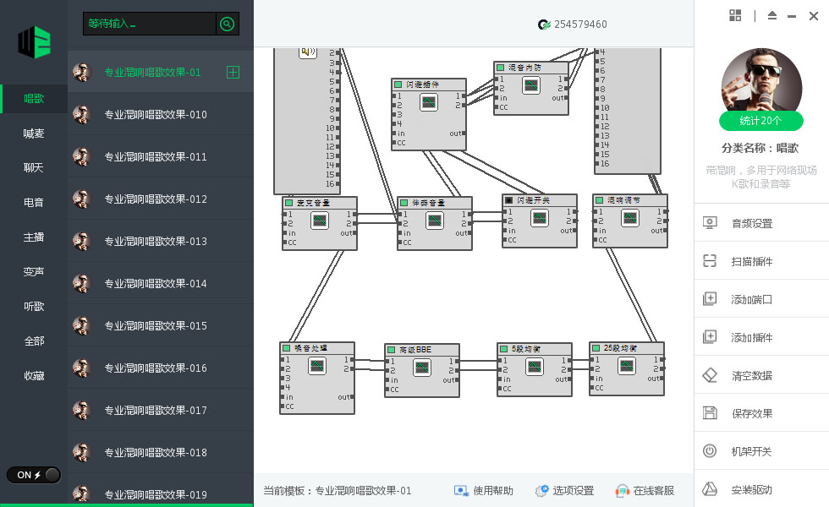Open the 高级BBE plugin editor icon
This screenshot has height=507, width=829.
pos(422,367)
